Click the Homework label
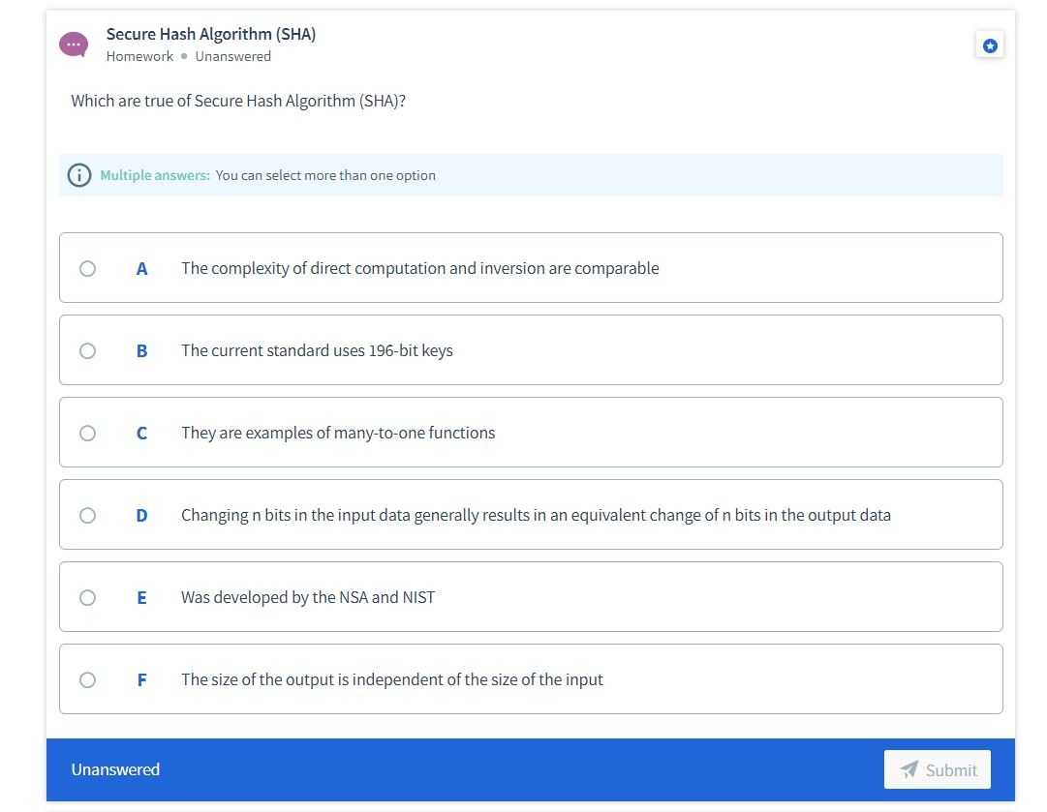 (139, 56)
